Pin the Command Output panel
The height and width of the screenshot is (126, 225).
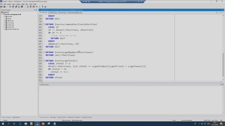pyautogui.click(x=221, y=85)
